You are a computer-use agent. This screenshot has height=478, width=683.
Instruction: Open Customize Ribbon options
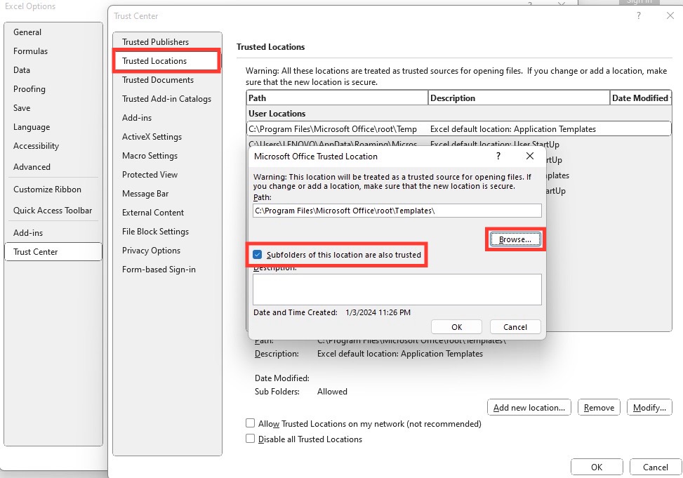47,190
